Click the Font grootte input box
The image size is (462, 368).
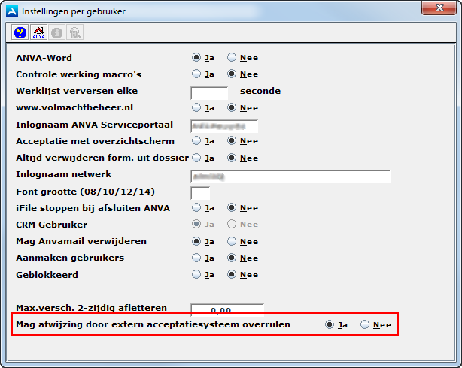tap(200, 192)
